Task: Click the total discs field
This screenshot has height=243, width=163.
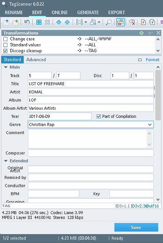Action: pyautogui.click(x=144, y=76)
